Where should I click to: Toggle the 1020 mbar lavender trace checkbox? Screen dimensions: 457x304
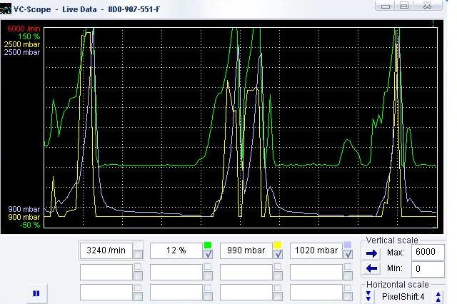(348, 255)
